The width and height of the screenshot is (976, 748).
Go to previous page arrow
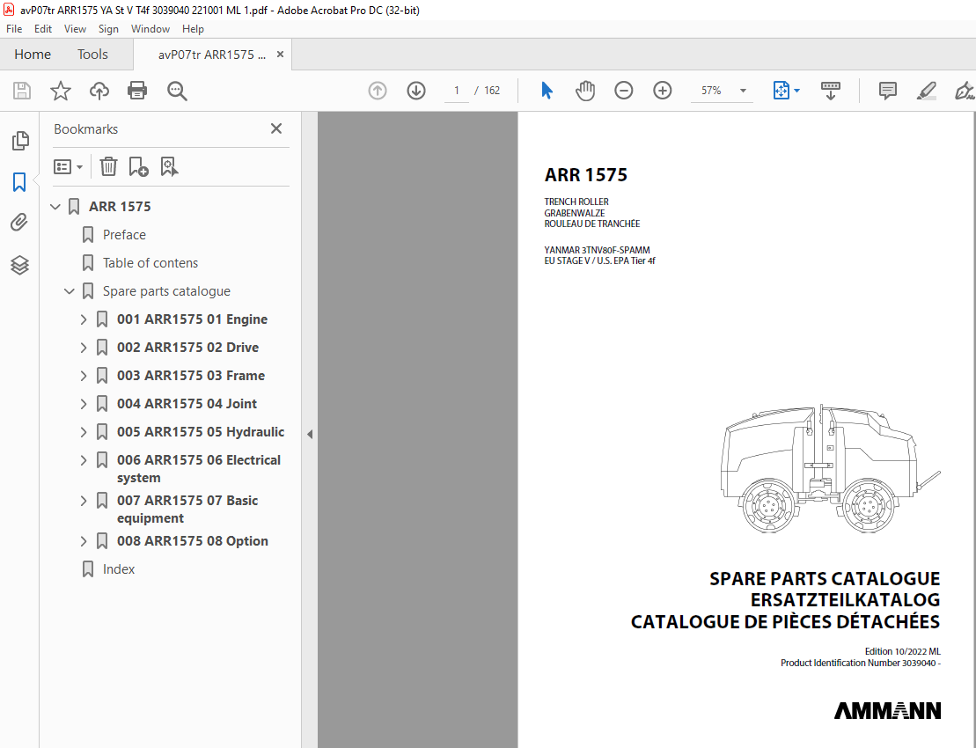point(378,91)
